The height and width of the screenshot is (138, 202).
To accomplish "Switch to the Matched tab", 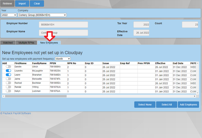I will (8, 43).
